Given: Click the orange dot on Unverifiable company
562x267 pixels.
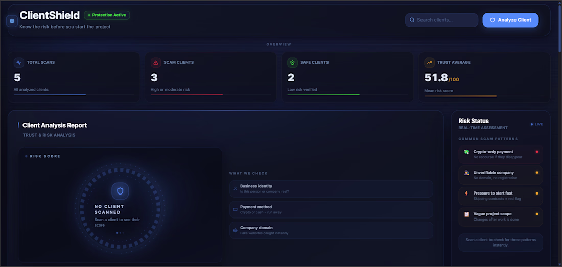Looking at the screenshot, I should [537, 173].
